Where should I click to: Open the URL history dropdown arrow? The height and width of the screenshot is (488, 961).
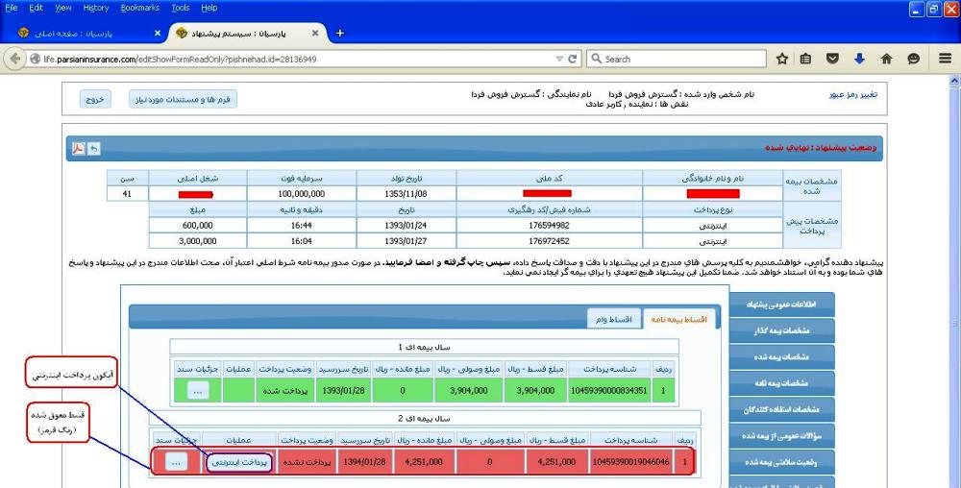[559, 60]
